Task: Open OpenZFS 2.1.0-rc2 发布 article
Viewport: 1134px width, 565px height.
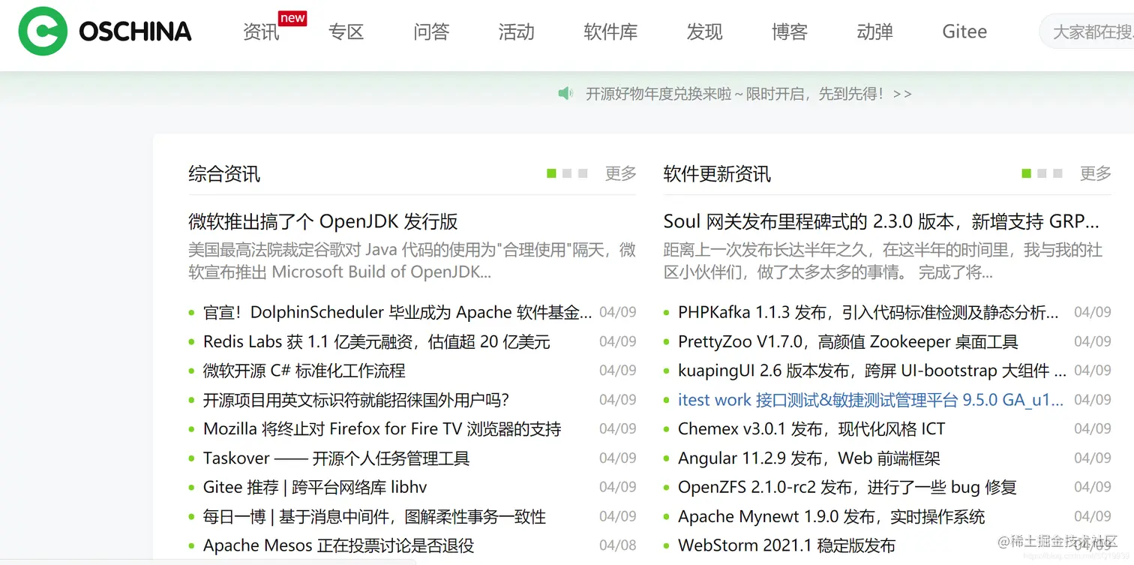Action: 847,488
